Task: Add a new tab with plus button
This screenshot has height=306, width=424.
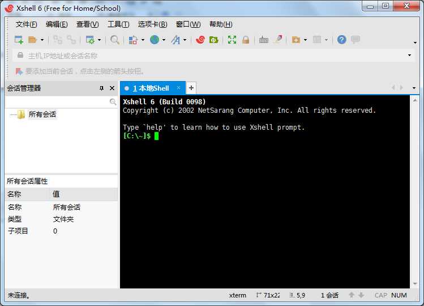Action: point(191,88)
